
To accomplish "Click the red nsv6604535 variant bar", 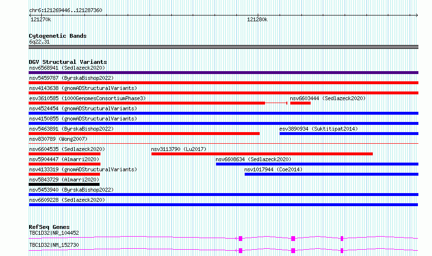I will [x=65, y=154].
